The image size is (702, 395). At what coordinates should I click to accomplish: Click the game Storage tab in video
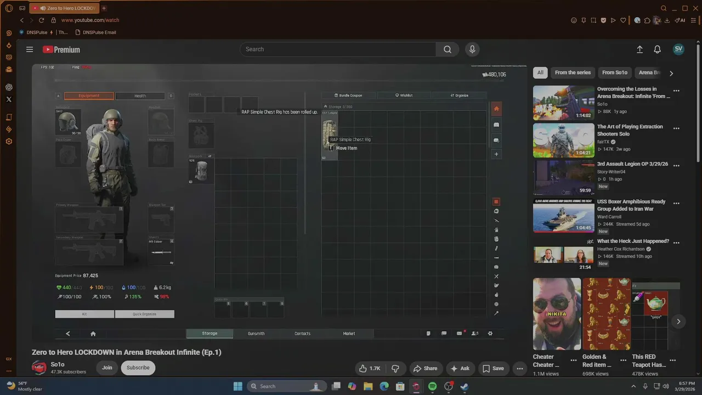[x=210, y=334]
